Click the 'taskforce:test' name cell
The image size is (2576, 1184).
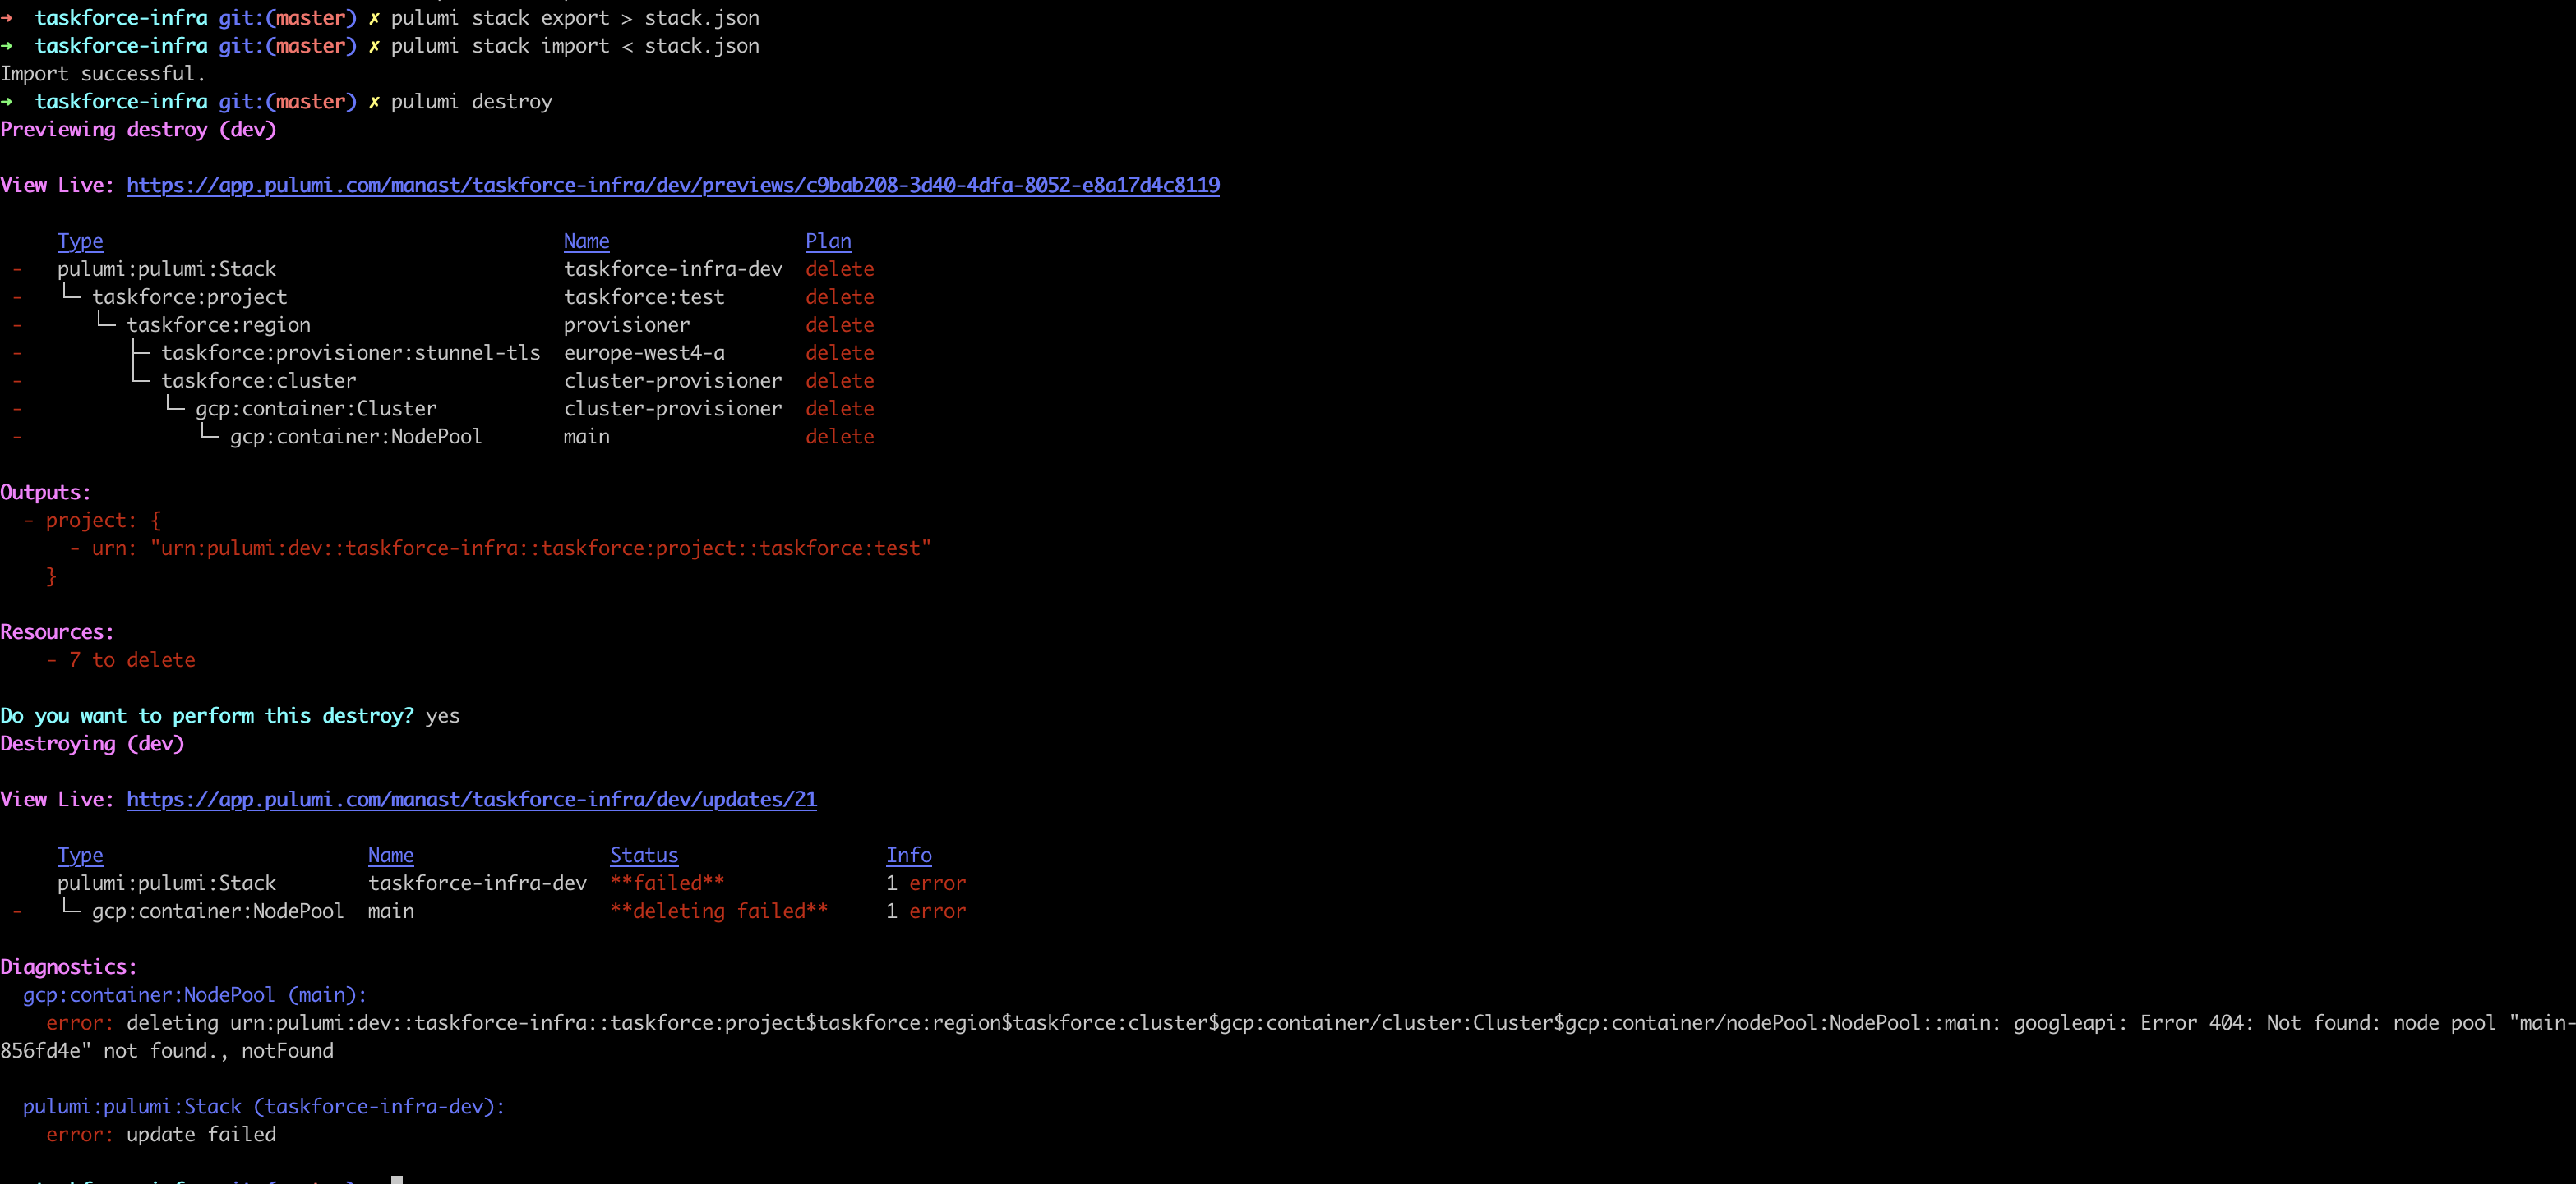(644, 296)
